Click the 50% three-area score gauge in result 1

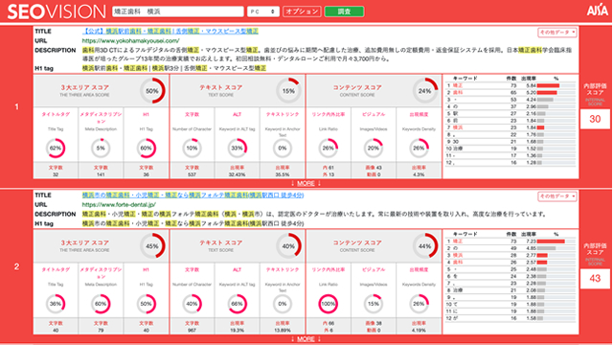[152, 91]
